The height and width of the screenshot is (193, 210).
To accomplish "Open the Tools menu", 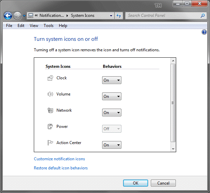I will pyautogui.click(x=48, y=26).
